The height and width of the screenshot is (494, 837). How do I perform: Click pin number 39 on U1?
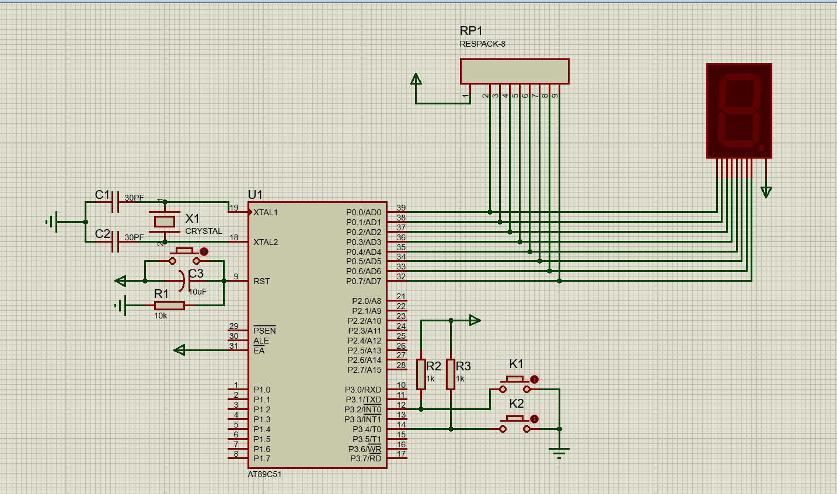[401, 208]
